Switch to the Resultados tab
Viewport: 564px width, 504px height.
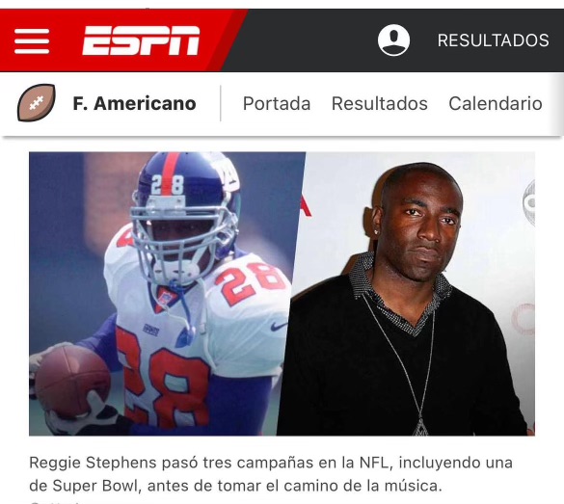[x=380, y=103]
